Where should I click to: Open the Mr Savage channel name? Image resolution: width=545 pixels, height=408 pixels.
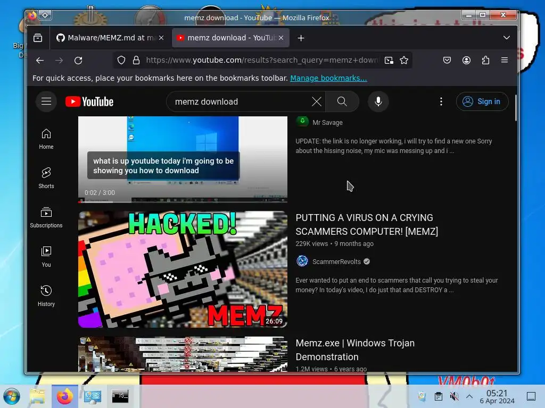pos(327,123)
